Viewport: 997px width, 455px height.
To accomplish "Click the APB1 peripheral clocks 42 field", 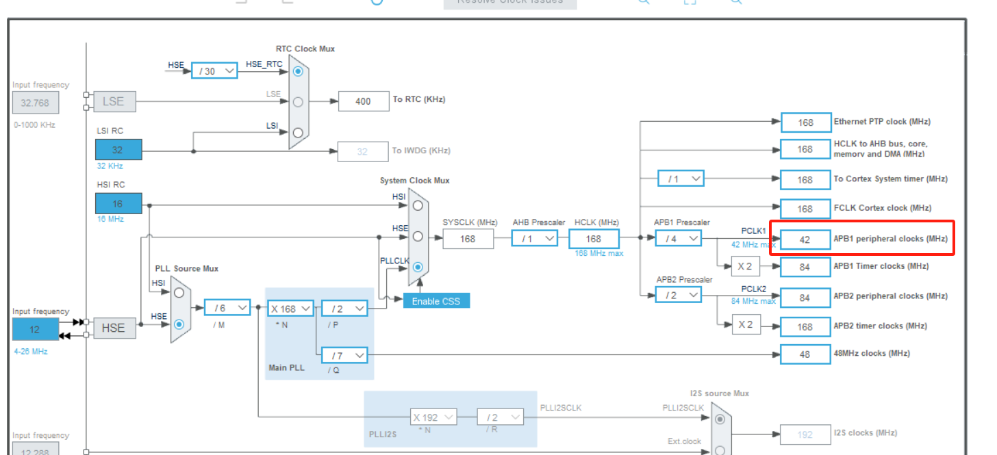I will click(x=806, y=239).
